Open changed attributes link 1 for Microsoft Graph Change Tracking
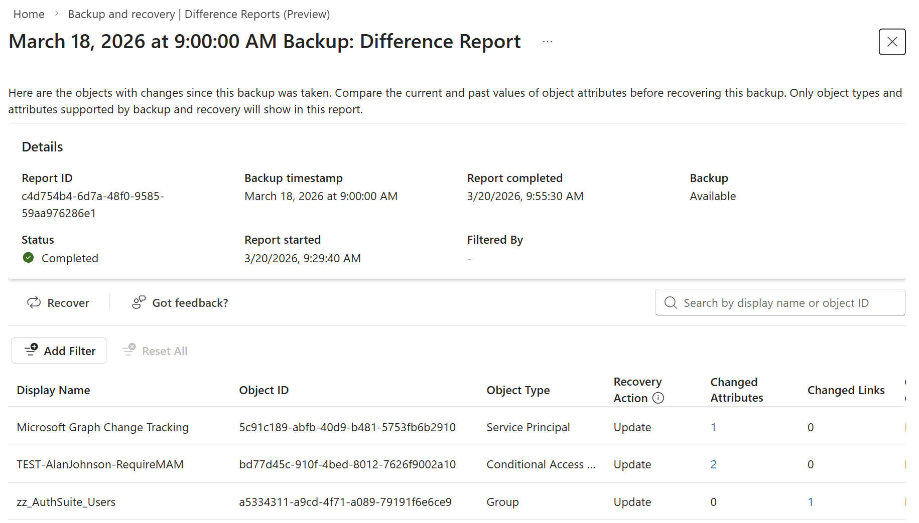919x523 pixels. tap(714, 427)
